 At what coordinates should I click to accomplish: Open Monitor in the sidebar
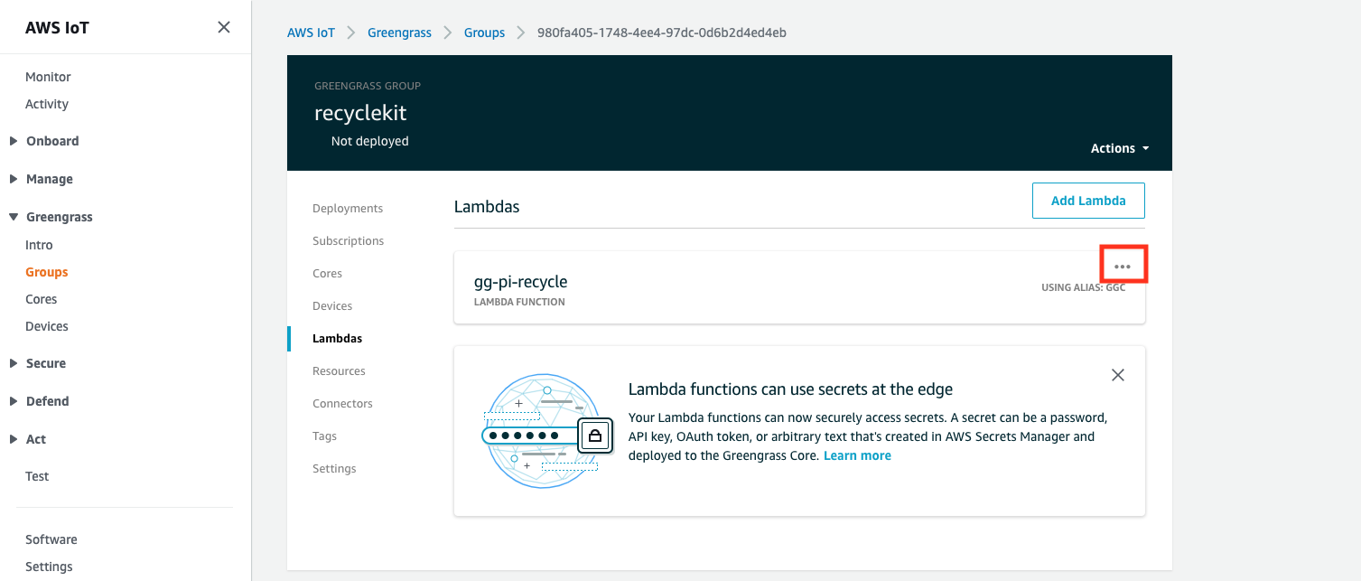click(48, 77)
